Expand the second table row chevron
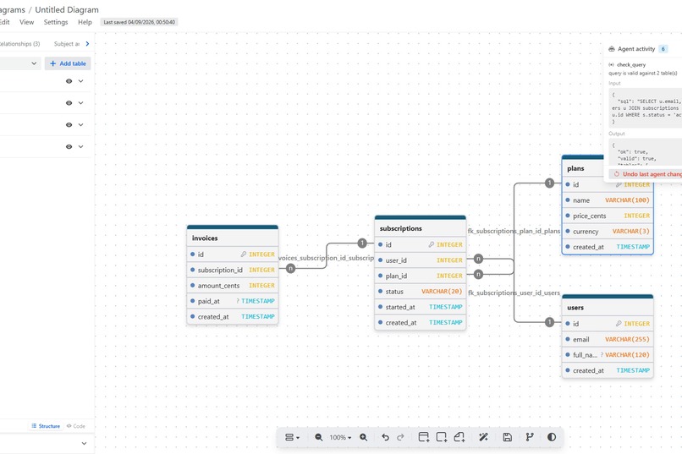This screenshot has height=454, width=682. point(81,103)
